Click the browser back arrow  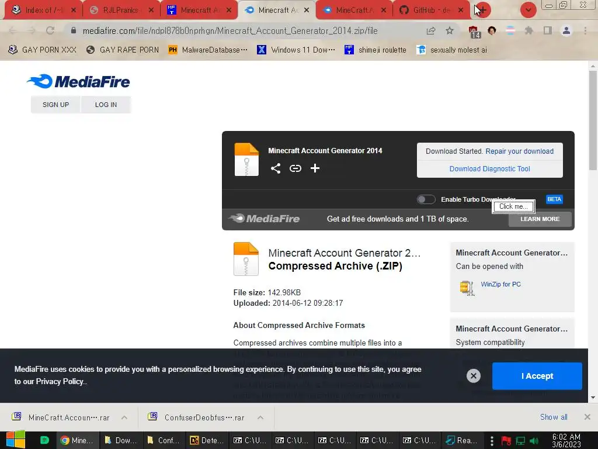(12, 30)
